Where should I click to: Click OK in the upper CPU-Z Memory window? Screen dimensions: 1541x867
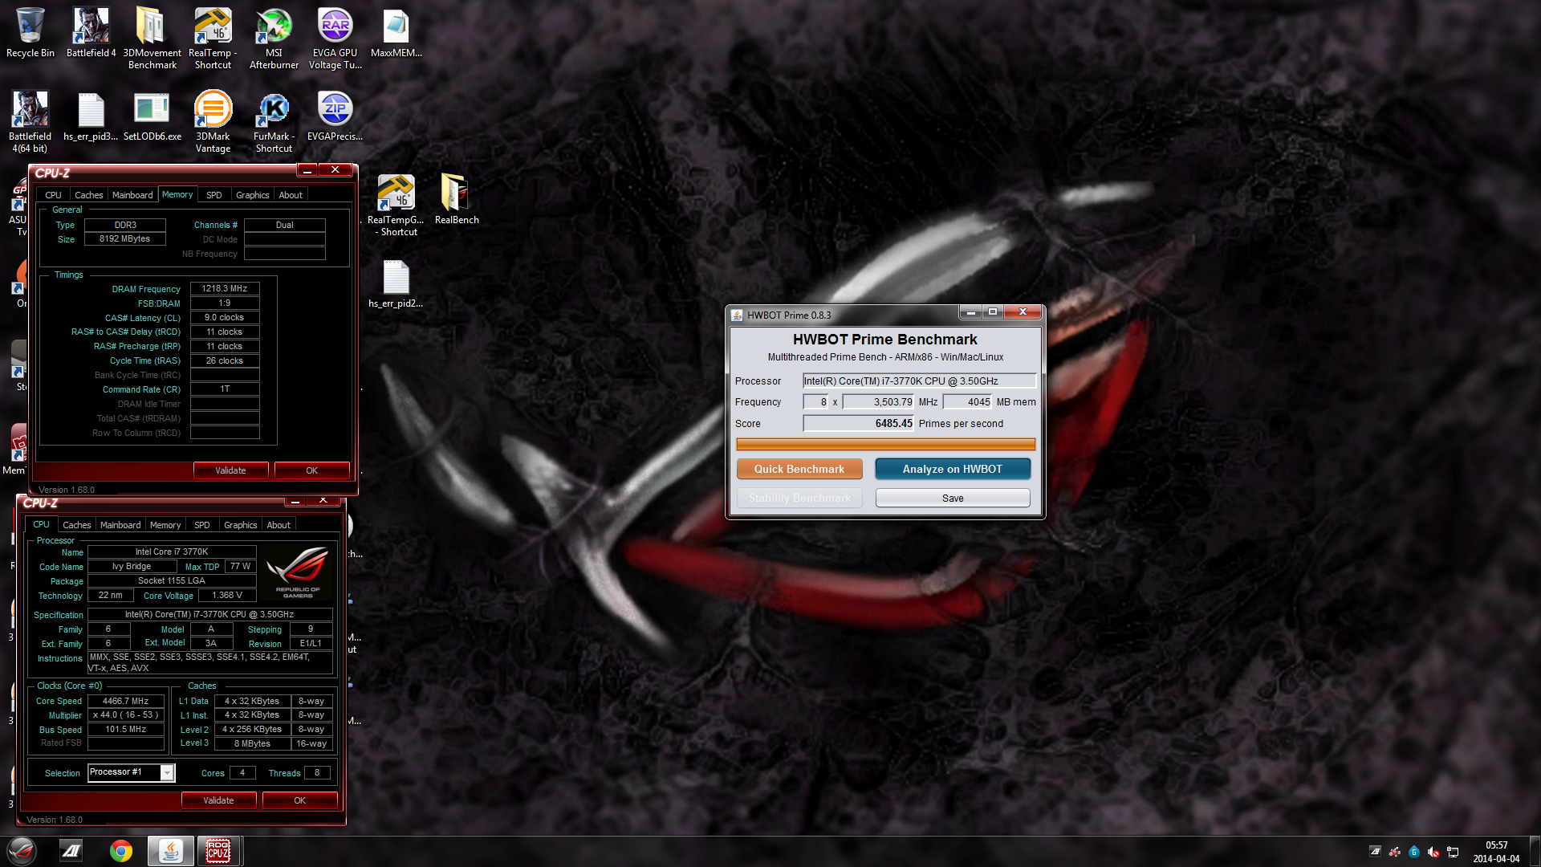(x=311, y=470)
